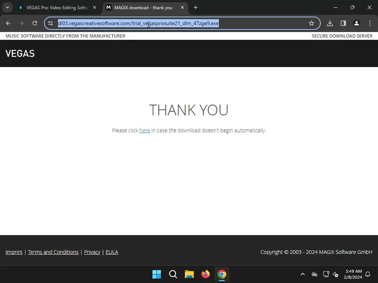This screenshot has width=378, height=283.
Task: Show hidden system tray icons
Action: point(303,274)
